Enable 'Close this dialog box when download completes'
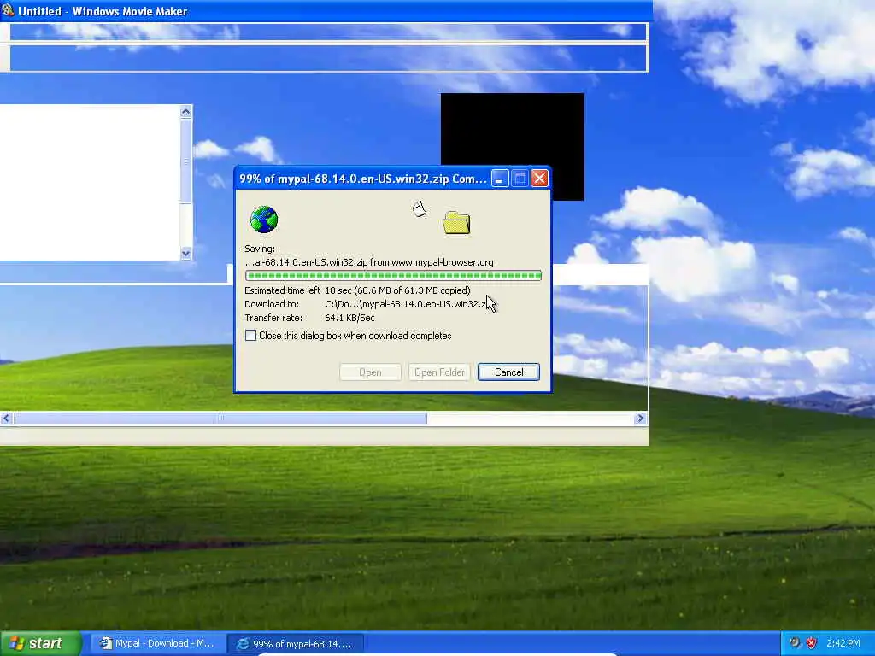Image resolution: width=875 pixels, height=656 pixels. pos(251,335)
